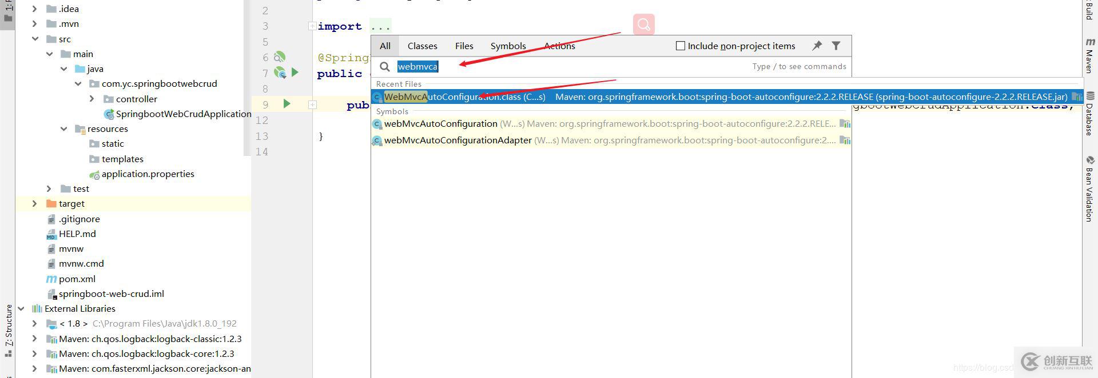
Task: Expand the JDK 1.8 library node
Action: tap(34, 323)
